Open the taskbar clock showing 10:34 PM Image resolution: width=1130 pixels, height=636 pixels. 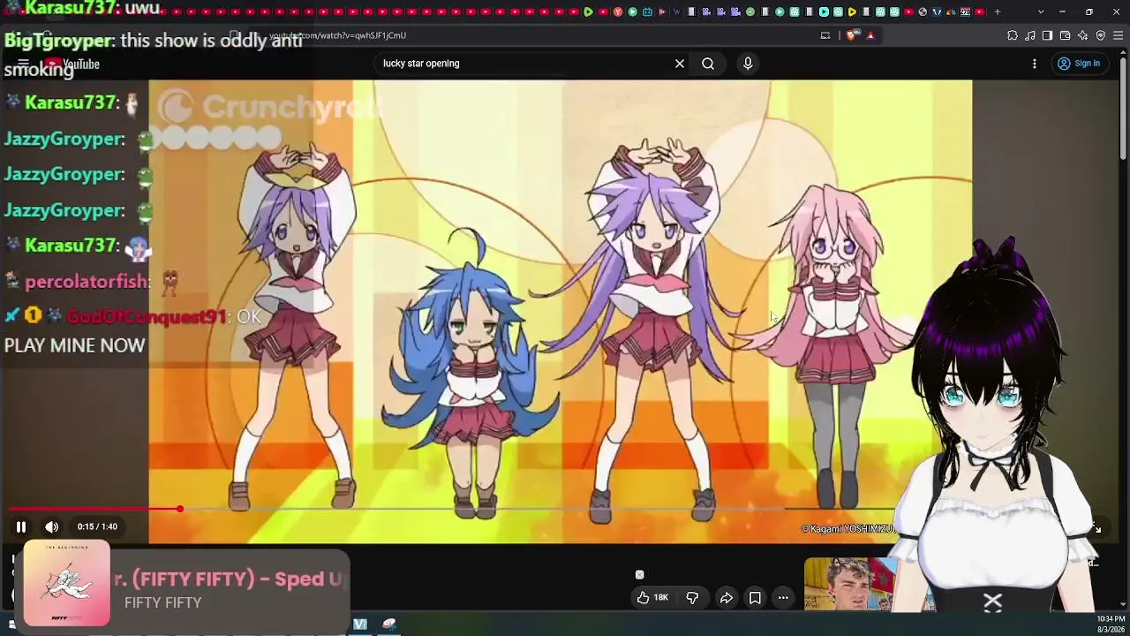click(x=1111, y=624)
